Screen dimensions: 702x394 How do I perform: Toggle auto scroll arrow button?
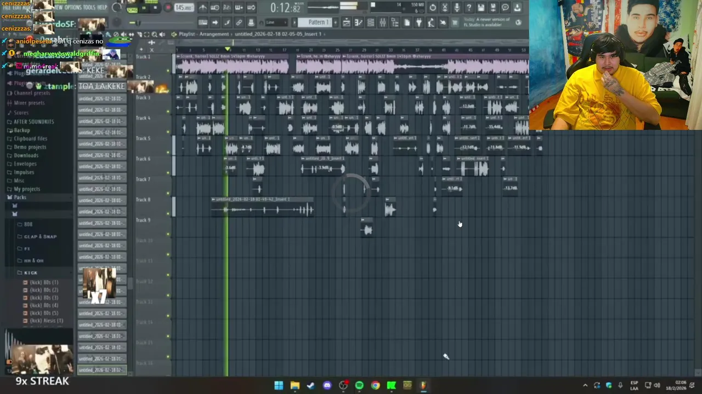[x=215, y=22]
